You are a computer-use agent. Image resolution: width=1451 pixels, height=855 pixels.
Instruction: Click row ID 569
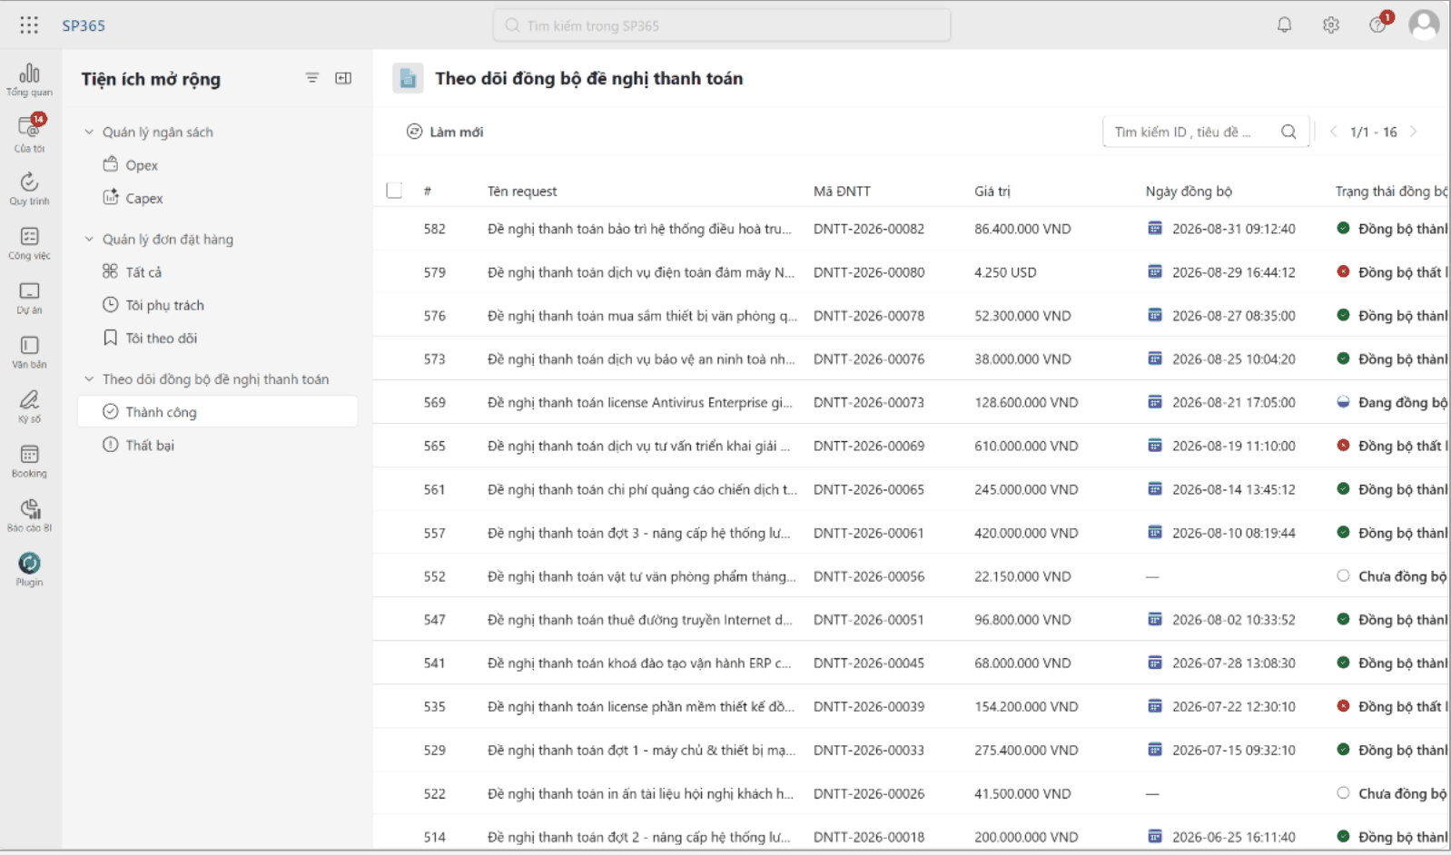click(x=435, y=402)
